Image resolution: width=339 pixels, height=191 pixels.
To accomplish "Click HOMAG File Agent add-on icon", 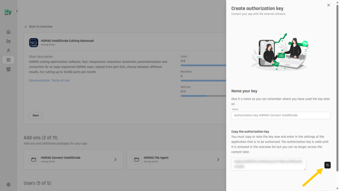I will (136, 160).
